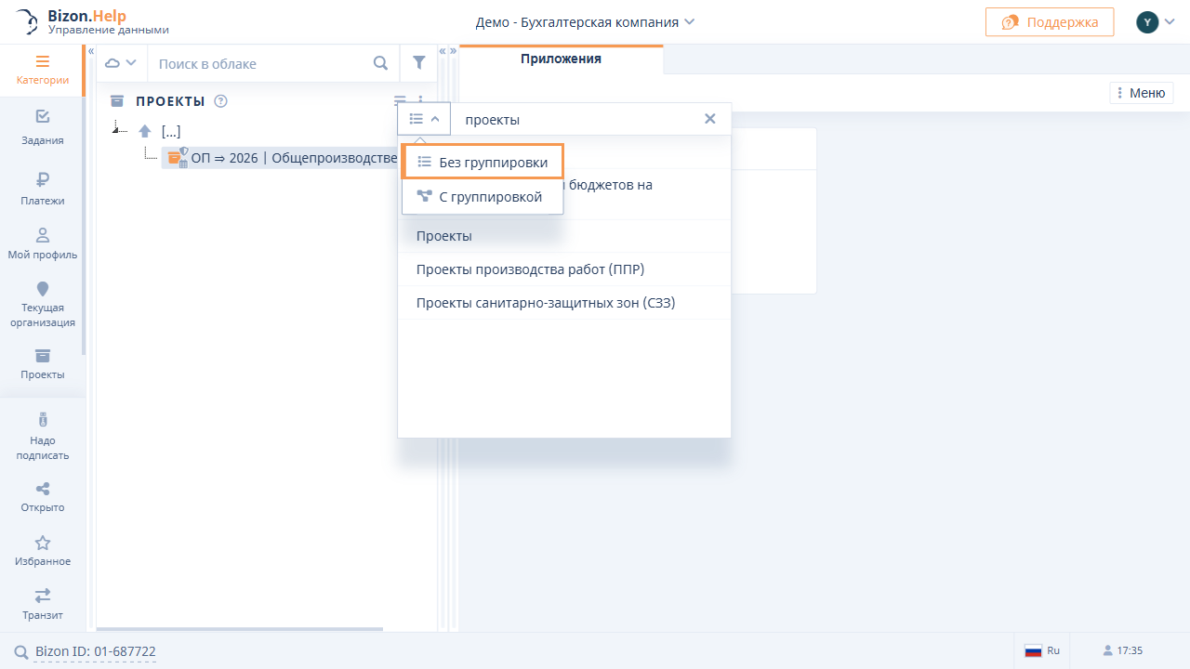Open the Меню button
Viewport: 1190px width, 669px height.
click(1141, 93)
